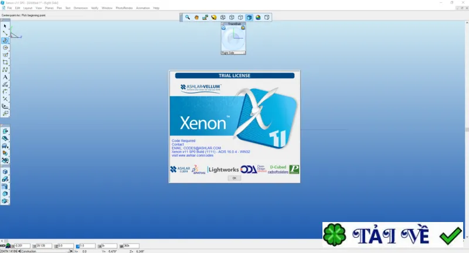Image resolution: width=469 pixels, height=253 pixels.
Task: Open the Animation menu
Action: click(143, 8)
